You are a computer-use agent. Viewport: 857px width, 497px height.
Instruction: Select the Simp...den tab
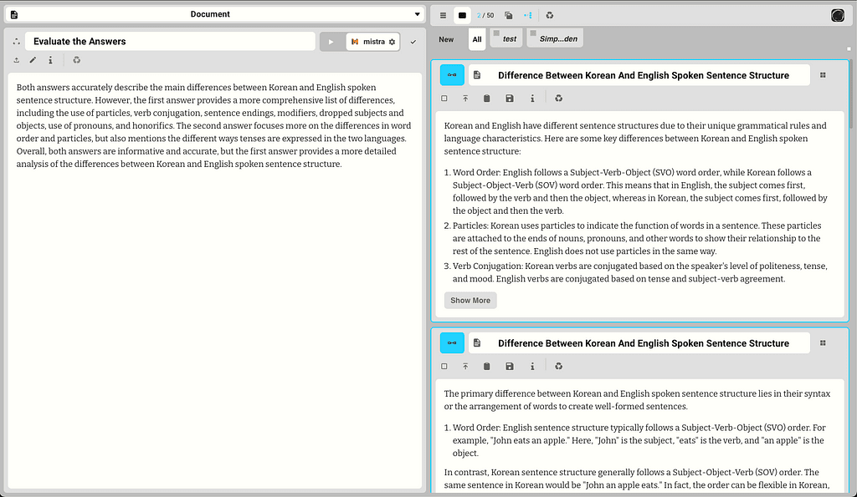(555, 38)
